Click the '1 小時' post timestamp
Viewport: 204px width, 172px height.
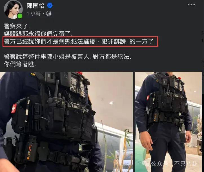point(34,14)
